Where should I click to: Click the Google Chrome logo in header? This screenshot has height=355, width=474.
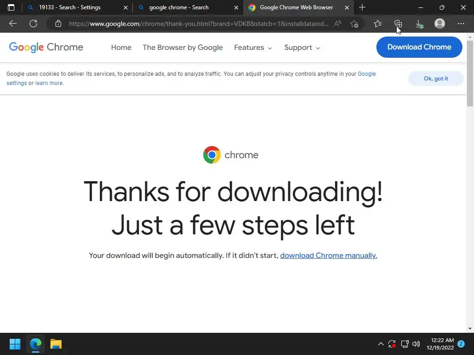(46, 47)
